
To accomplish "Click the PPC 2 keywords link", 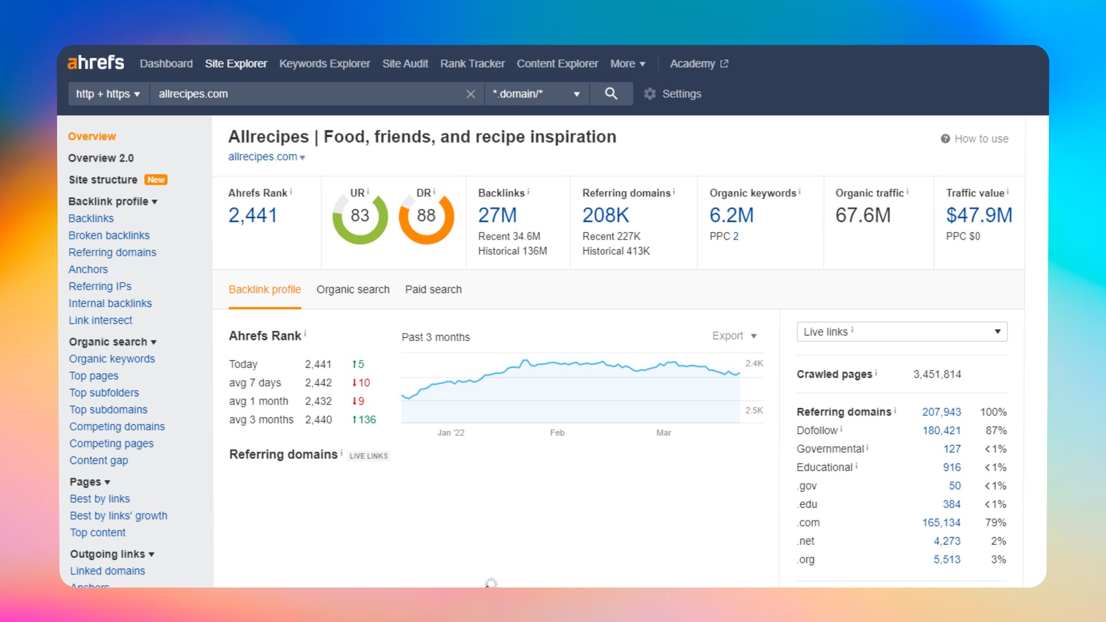I will click(x=736, y=236).
